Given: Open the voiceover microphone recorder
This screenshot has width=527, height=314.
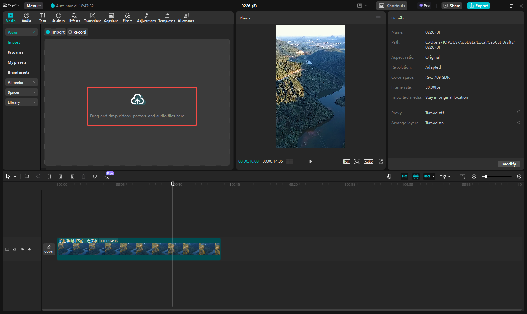Looking at the screenshot, I should click(x=389, y=176).
